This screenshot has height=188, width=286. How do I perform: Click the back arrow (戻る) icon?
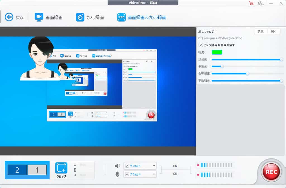[x=9, y=17]
